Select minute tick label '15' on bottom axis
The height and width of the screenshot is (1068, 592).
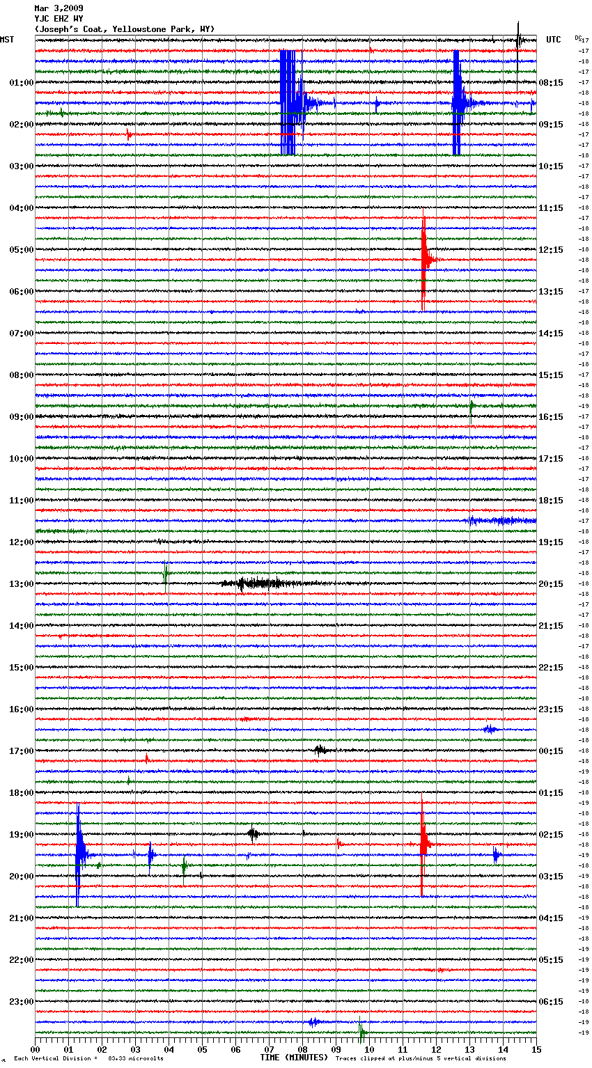tap(536, 1049)
